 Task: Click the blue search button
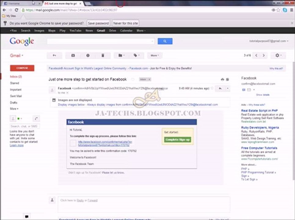click(165, 41)
